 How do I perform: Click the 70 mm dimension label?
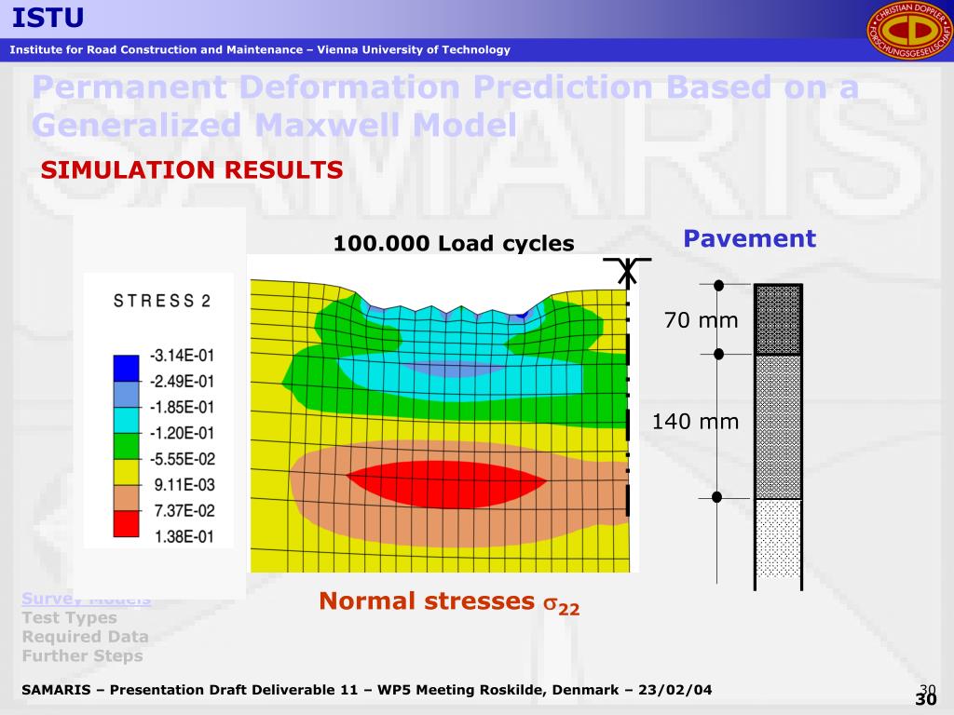coord(701,320)
